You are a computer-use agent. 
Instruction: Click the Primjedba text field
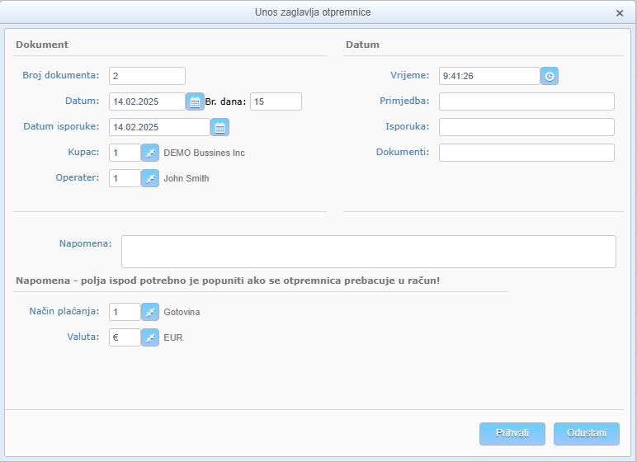click(526, 101)
